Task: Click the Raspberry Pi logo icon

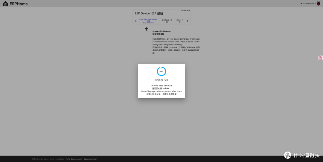Action: tap(318, 4)
